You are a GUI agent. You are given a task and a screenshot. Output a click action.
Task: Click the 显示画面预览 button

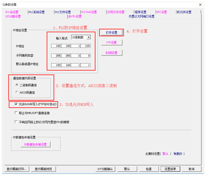43,169
